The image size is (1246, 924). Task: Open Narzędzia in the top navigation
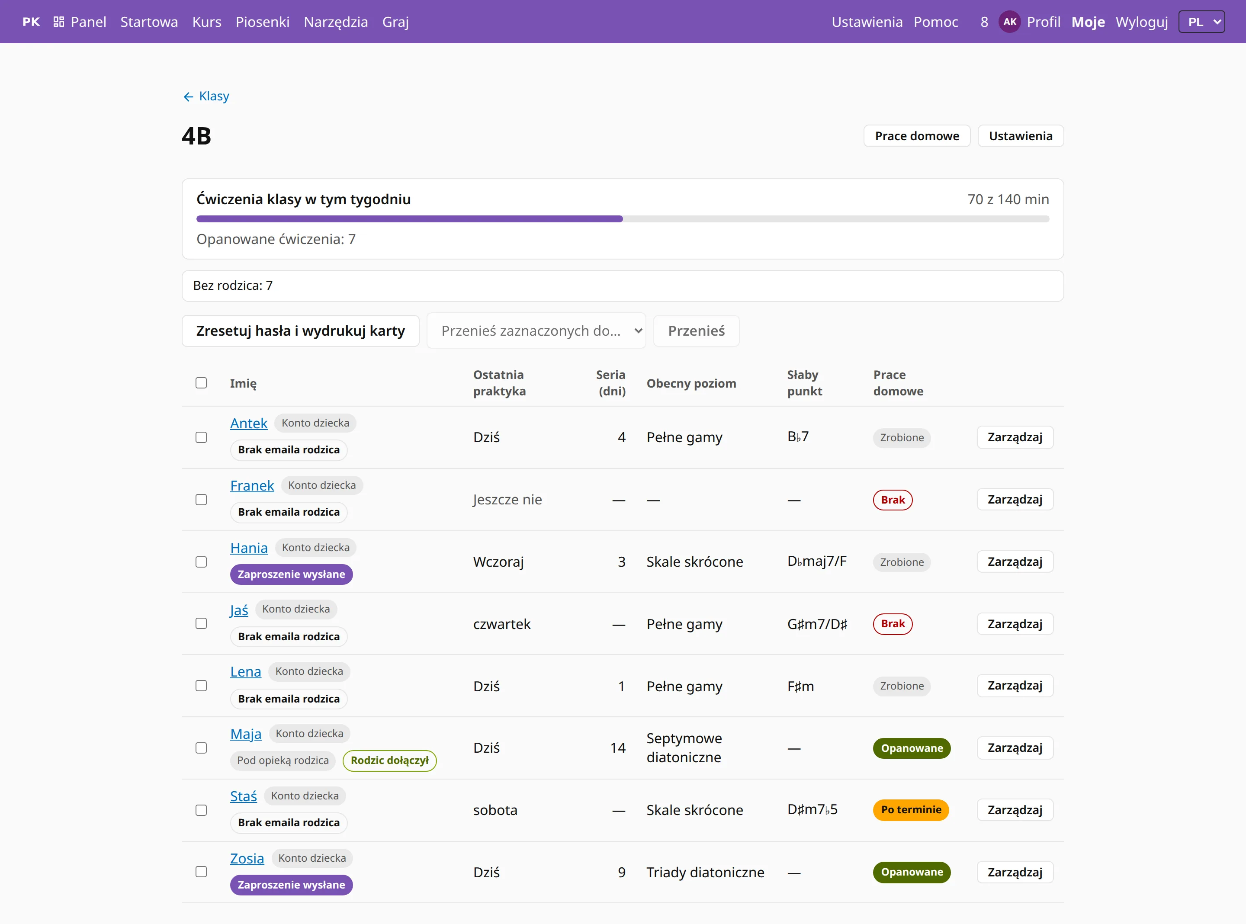point(336,22)
